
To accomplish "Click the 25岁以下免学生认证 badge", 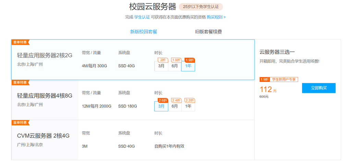I will [201, 7].
